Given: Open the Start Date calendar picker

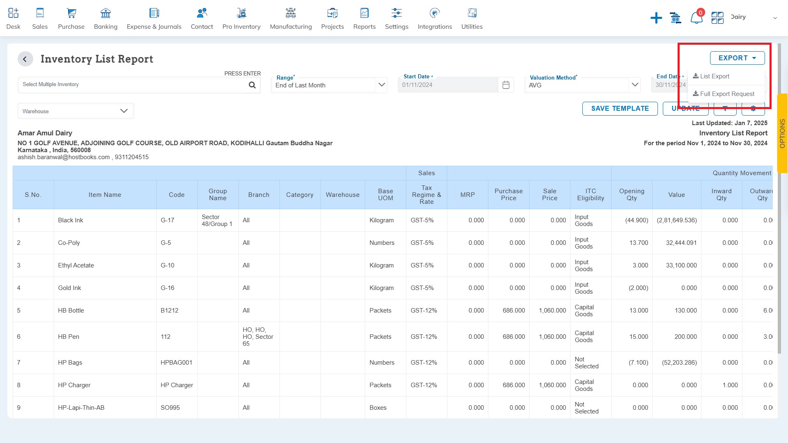Looking at the screenshot, I should pyautogui.click(x=506, y=85).
